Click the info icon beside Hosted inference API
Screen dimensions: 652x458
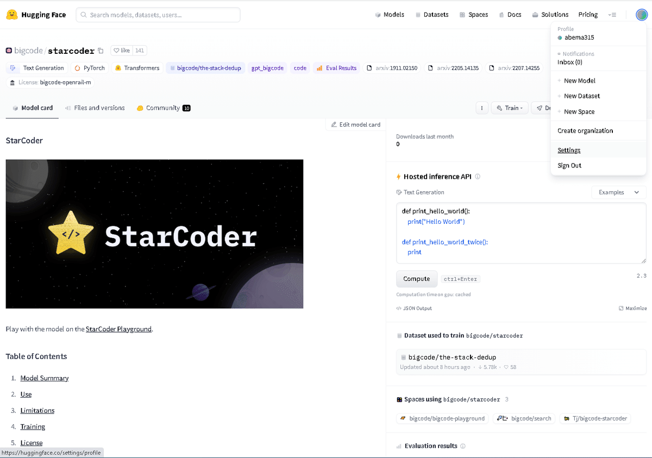(x=477, y=176)
